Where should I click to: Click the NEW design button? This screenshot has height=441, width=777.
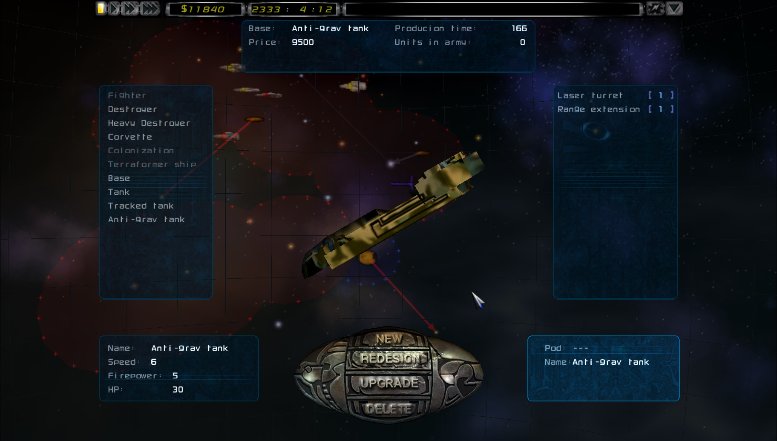(x=388, y=339)
